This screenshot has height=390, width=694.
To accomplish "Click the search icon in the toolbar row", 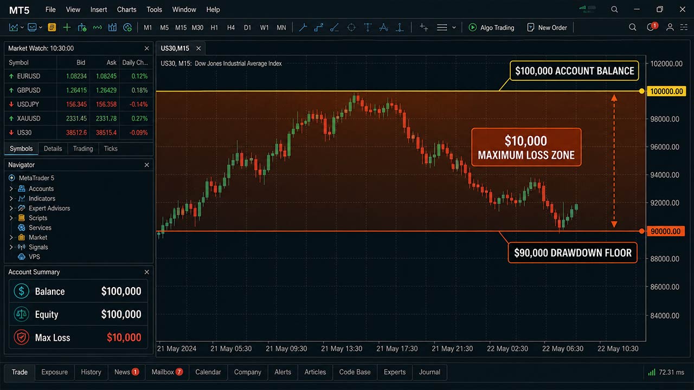I will coord(633,27).
